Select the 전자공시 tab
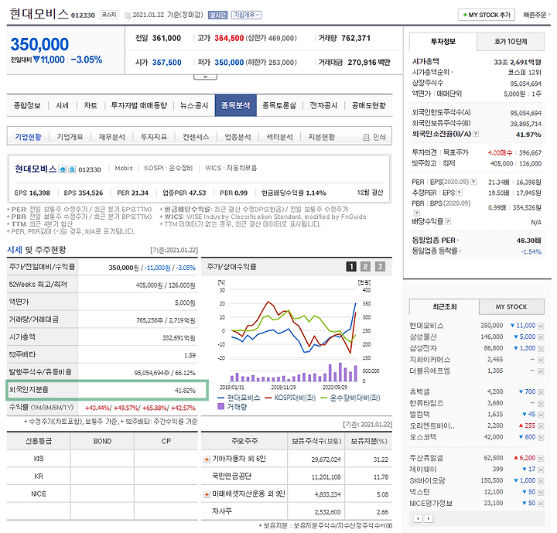Viewport: 557px width, 533px height. point(323,105)
